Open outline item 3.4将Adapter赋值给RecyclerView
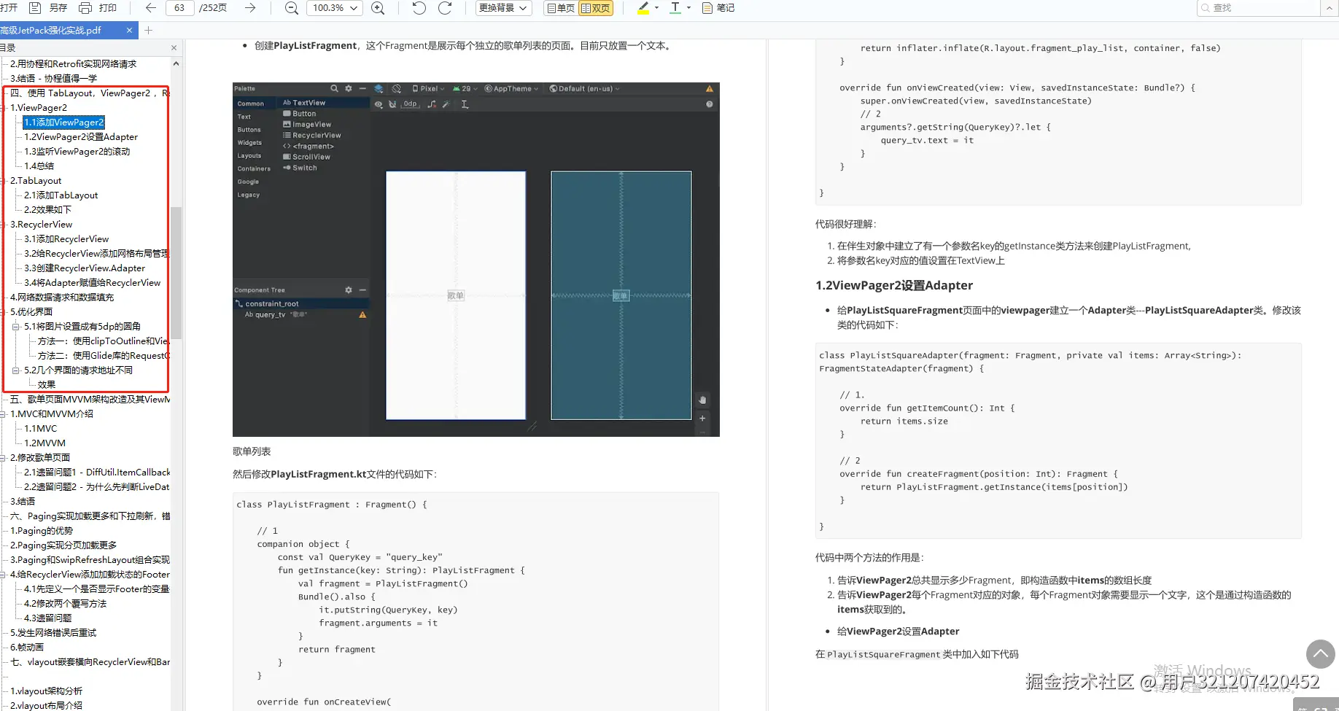 pos(93,283)
